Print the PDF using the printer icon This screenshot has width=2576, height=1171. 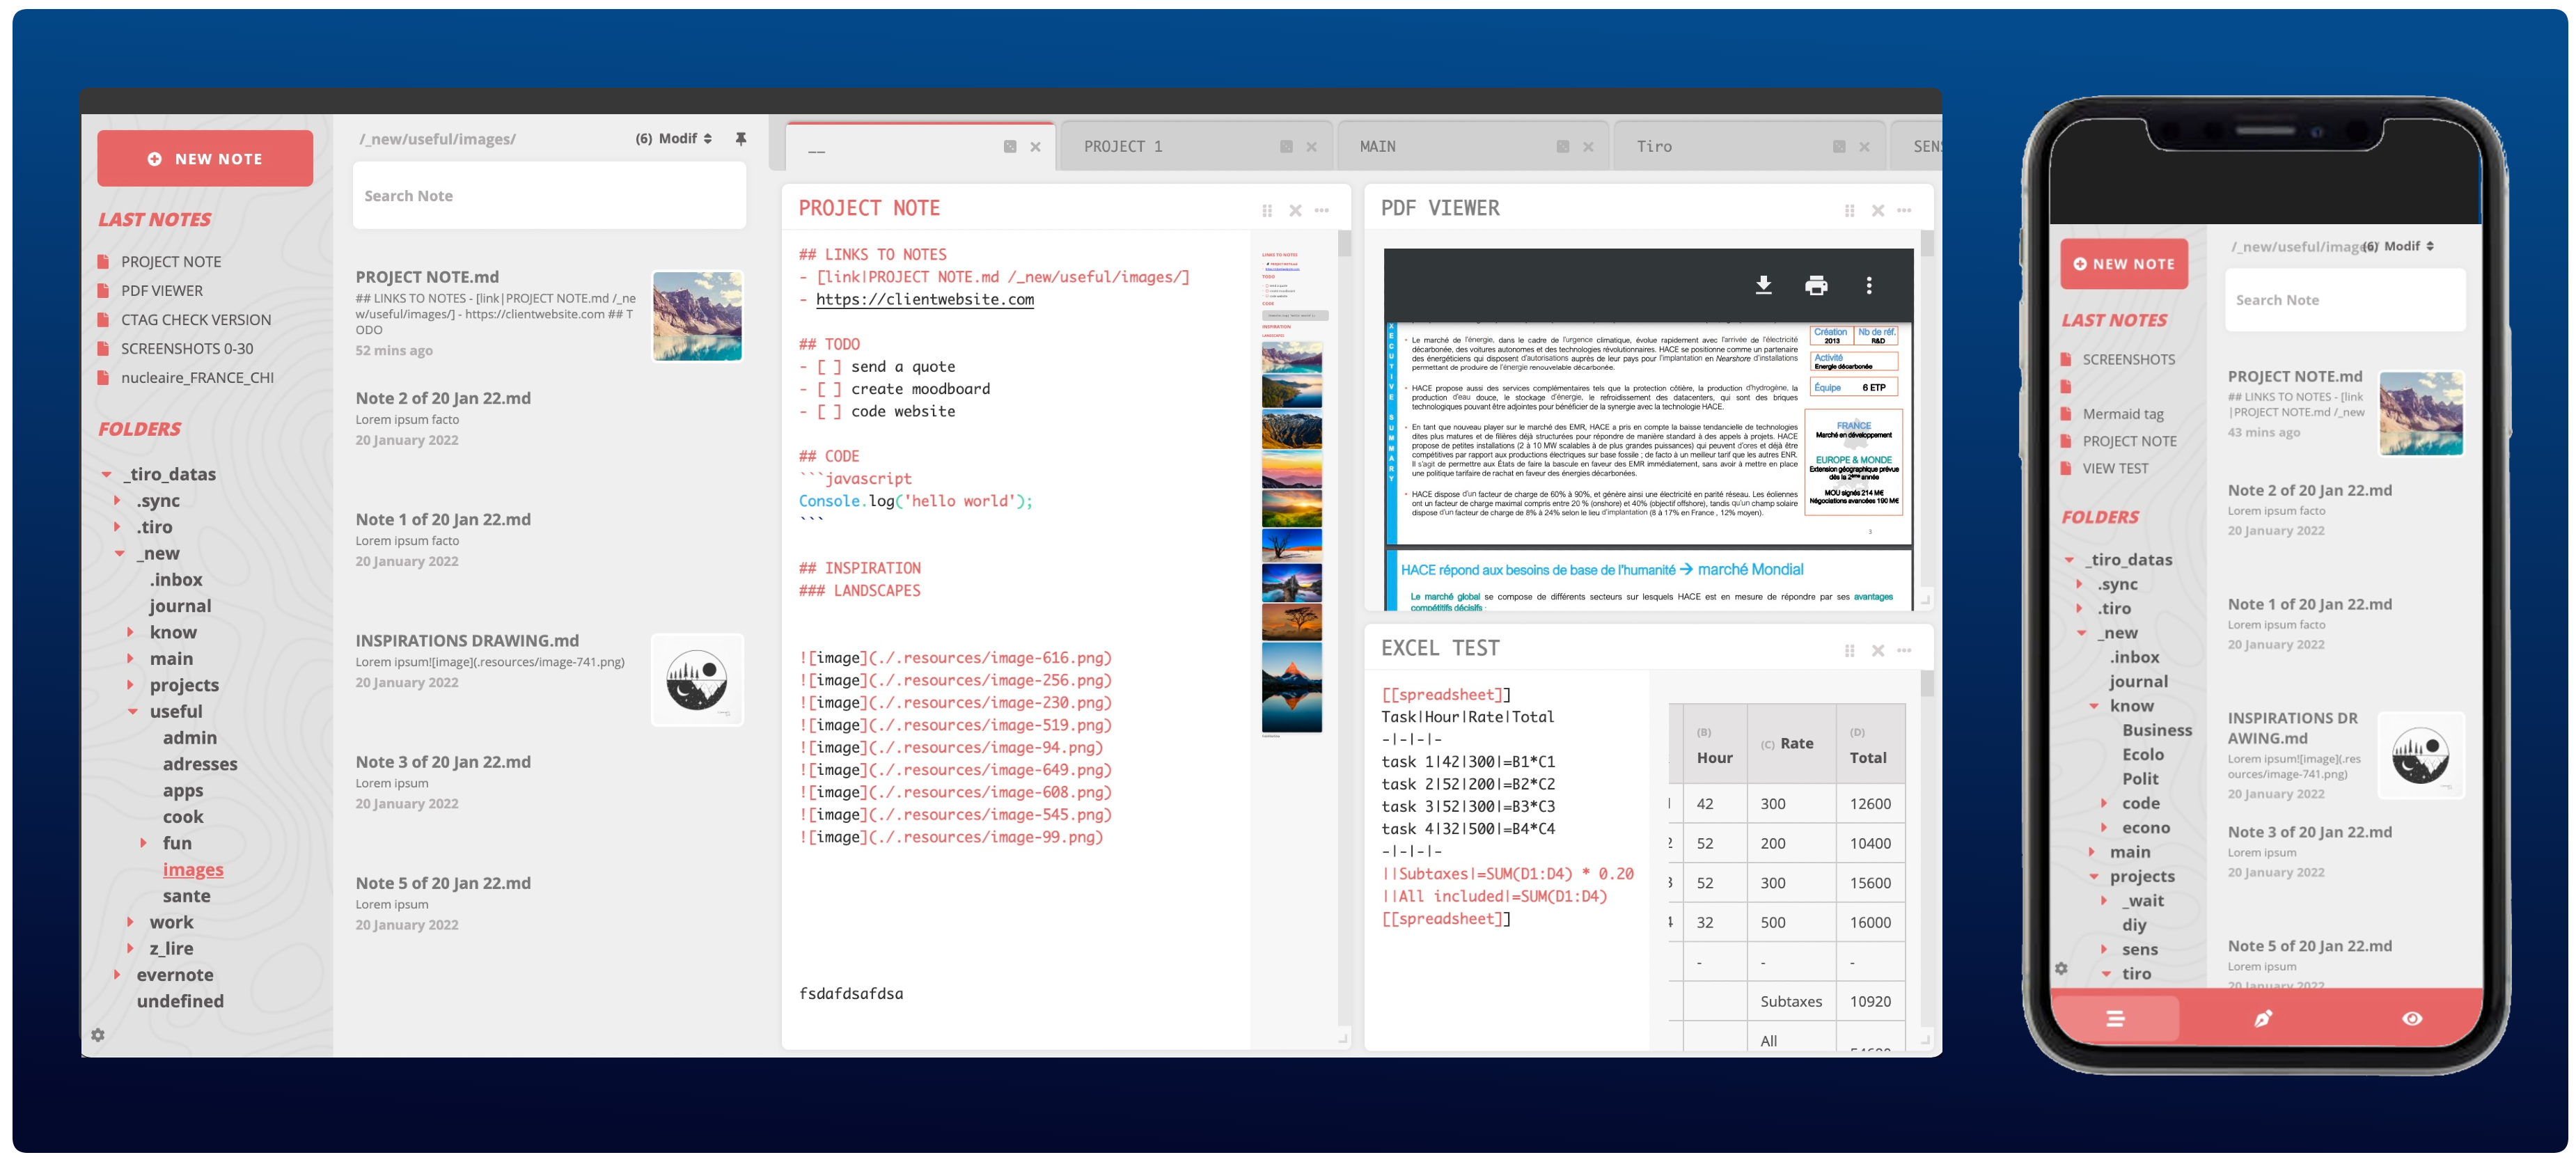click(x=1816, y=286)
